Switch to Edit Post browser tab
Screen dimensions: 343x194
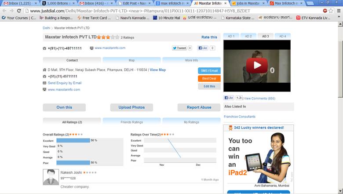click(134, 3)
